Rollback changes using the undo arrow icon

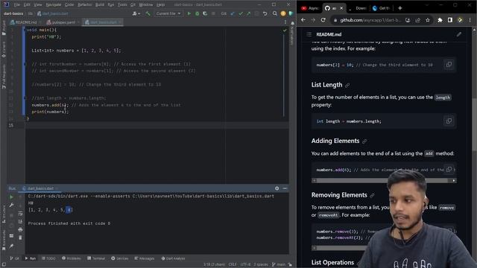click(265, 13)
